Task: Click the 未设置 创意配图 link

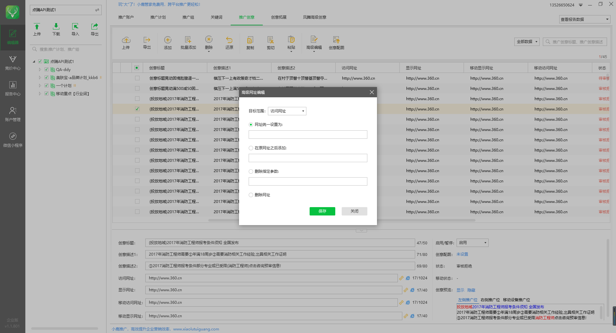Action: tap(462, 254)
